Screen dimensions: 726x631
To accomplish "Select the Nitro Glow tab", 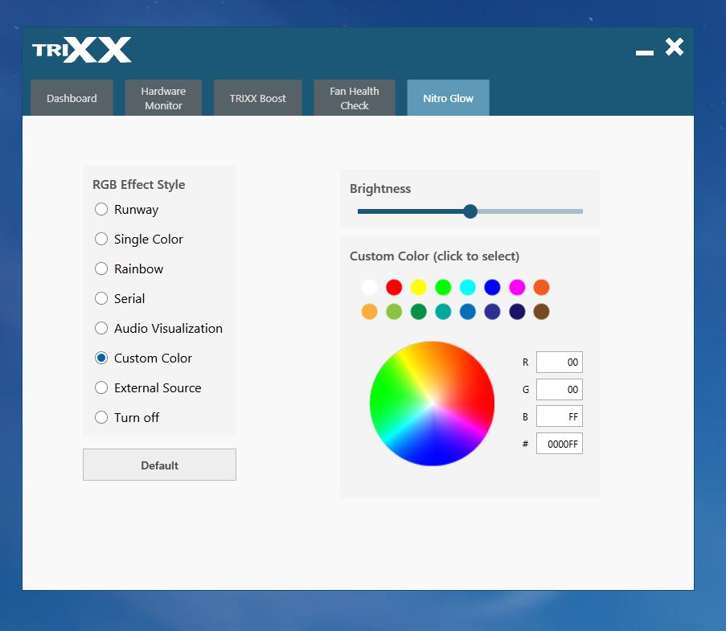I will click(x=448, y=98).
